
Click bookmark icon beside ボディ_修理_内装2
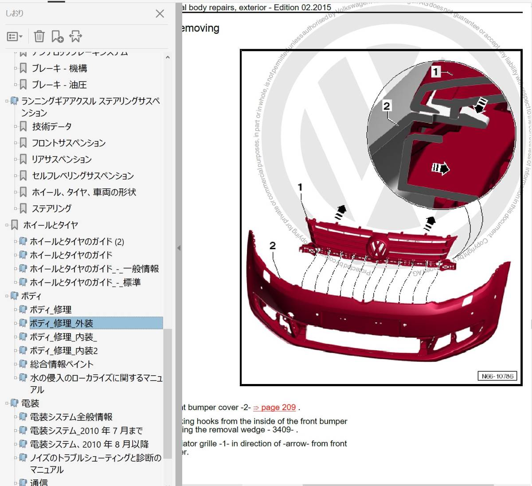click(x=23, y=351)
